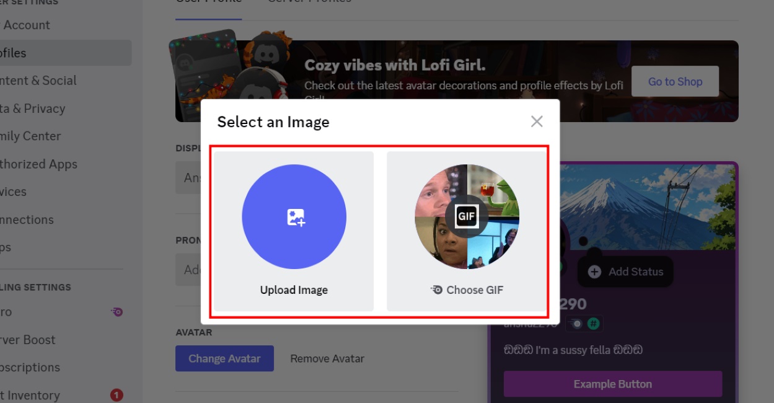Click the status indicator badge on the profile card
Screen dimensions: 774x403
(578, 323)
